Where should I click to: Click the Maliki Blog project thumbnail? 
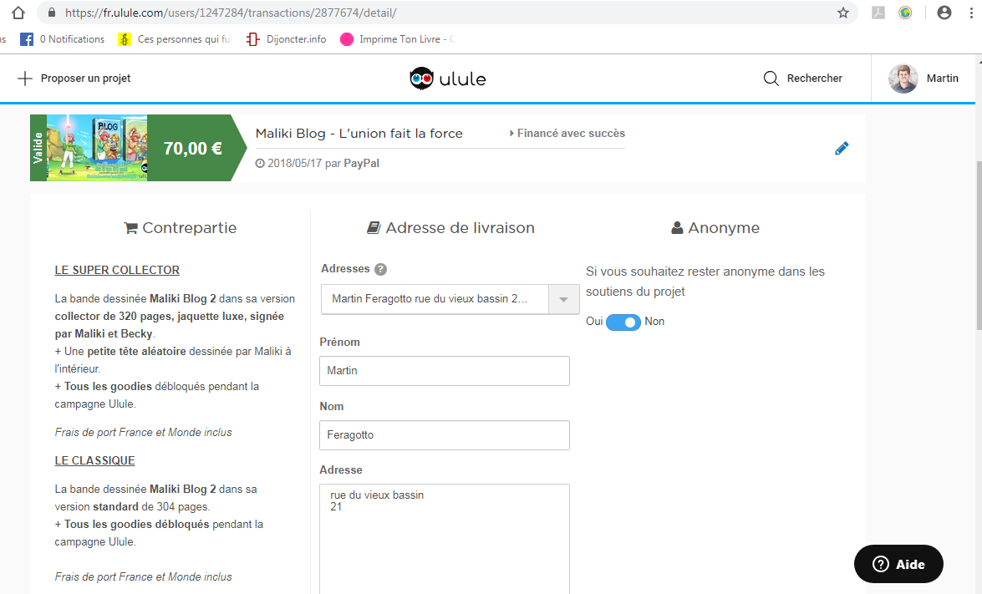pos(97,148)
